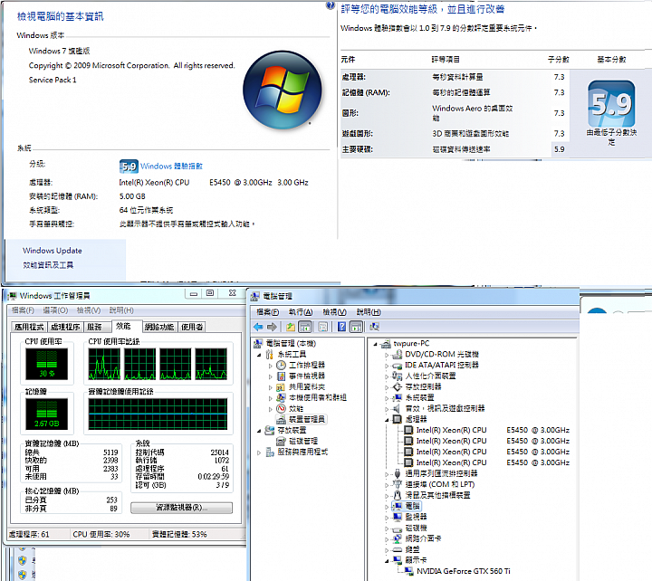Collapse the 顯示卡 device category
The image size is (652, 581).
coord(387,560)
